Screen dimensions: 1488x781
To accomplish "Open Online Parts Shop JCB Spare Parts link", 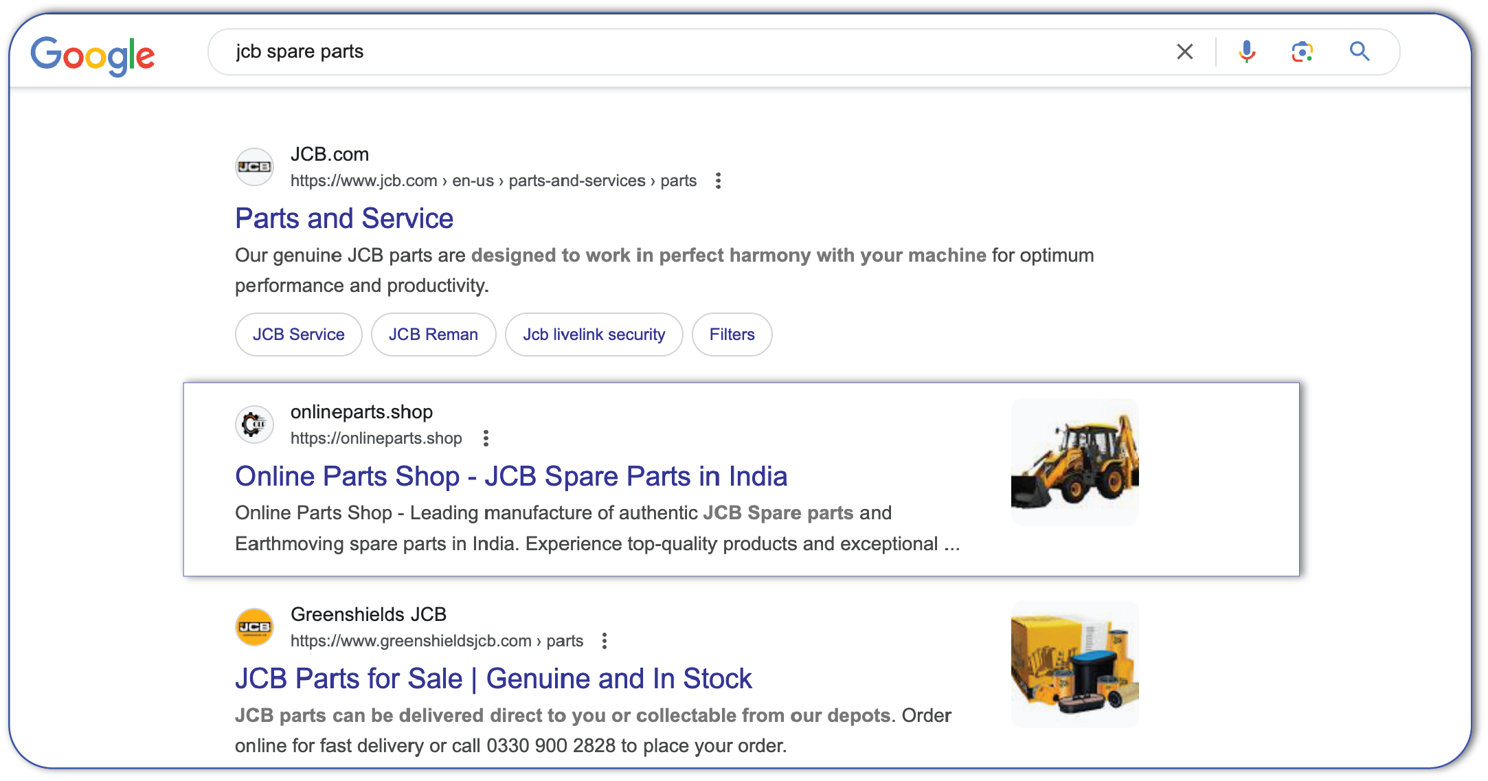I will pyautogui.click(x=511, y=476).
